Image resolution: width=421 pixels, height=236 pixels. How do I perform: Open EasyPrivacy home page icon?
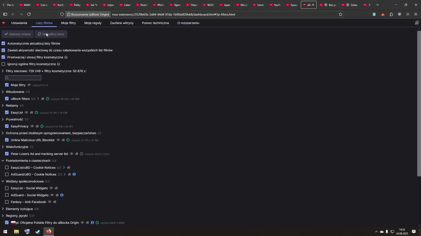tap(37, 127)
